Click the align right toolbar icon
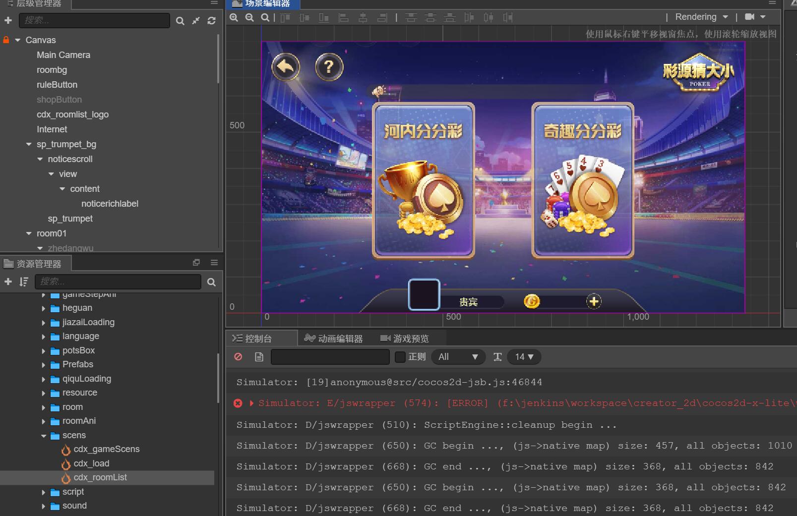797x516 pixels. pos(382,17)
